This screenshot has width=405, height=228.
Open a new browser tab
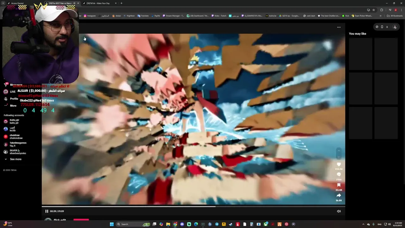tap(121, 3)
